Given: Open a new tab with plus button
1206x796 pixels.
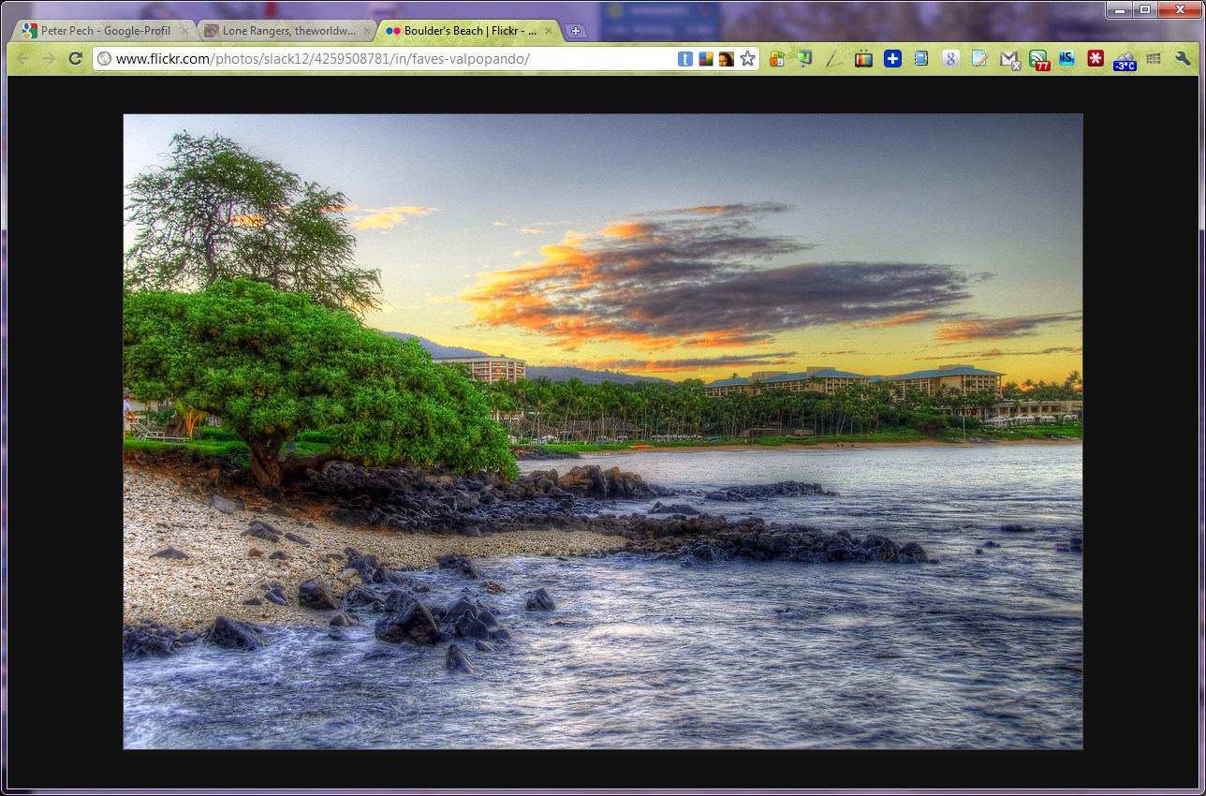Looking at the screenshot, I should pyautogui.click(x=576, y=31).
